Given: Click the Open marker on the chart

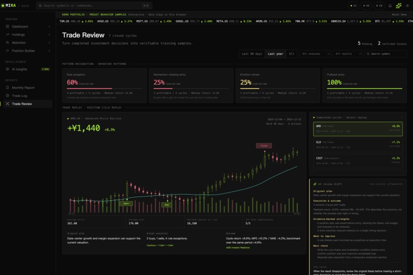Looking at the screenshot, I should [126, 203].
